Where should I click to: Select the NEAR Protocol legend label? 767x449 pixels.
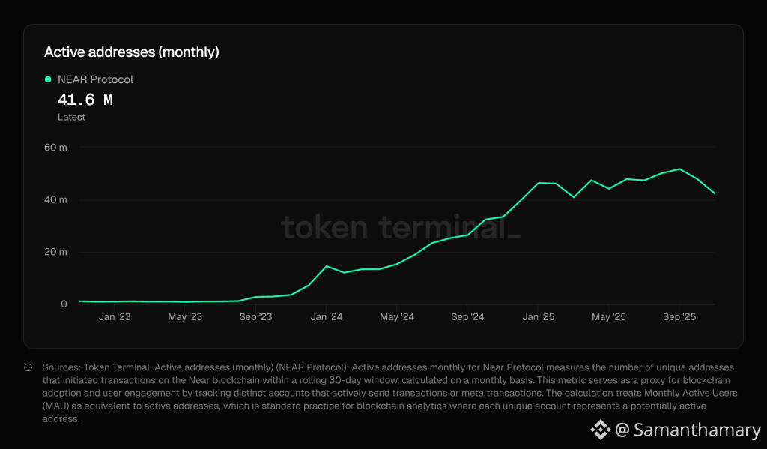[95, 79]
